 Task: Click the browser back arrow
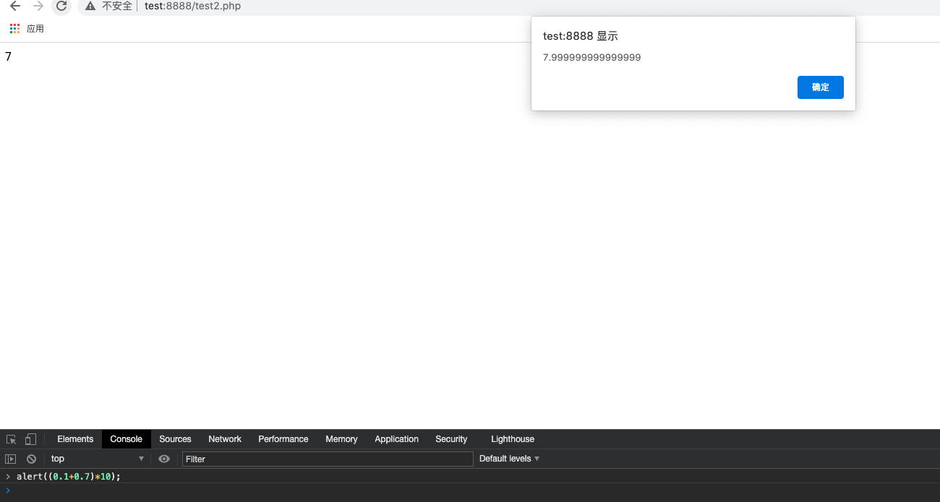15,7
